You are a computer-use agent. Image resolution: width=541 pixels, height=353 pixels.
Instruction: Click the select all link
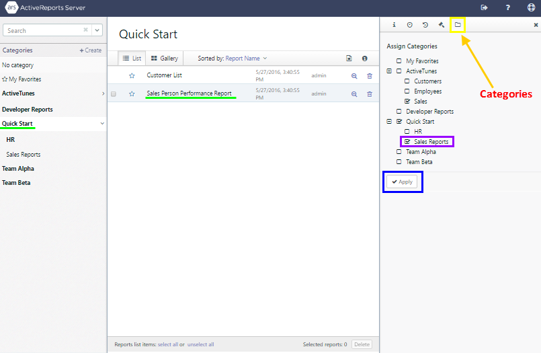168,344
